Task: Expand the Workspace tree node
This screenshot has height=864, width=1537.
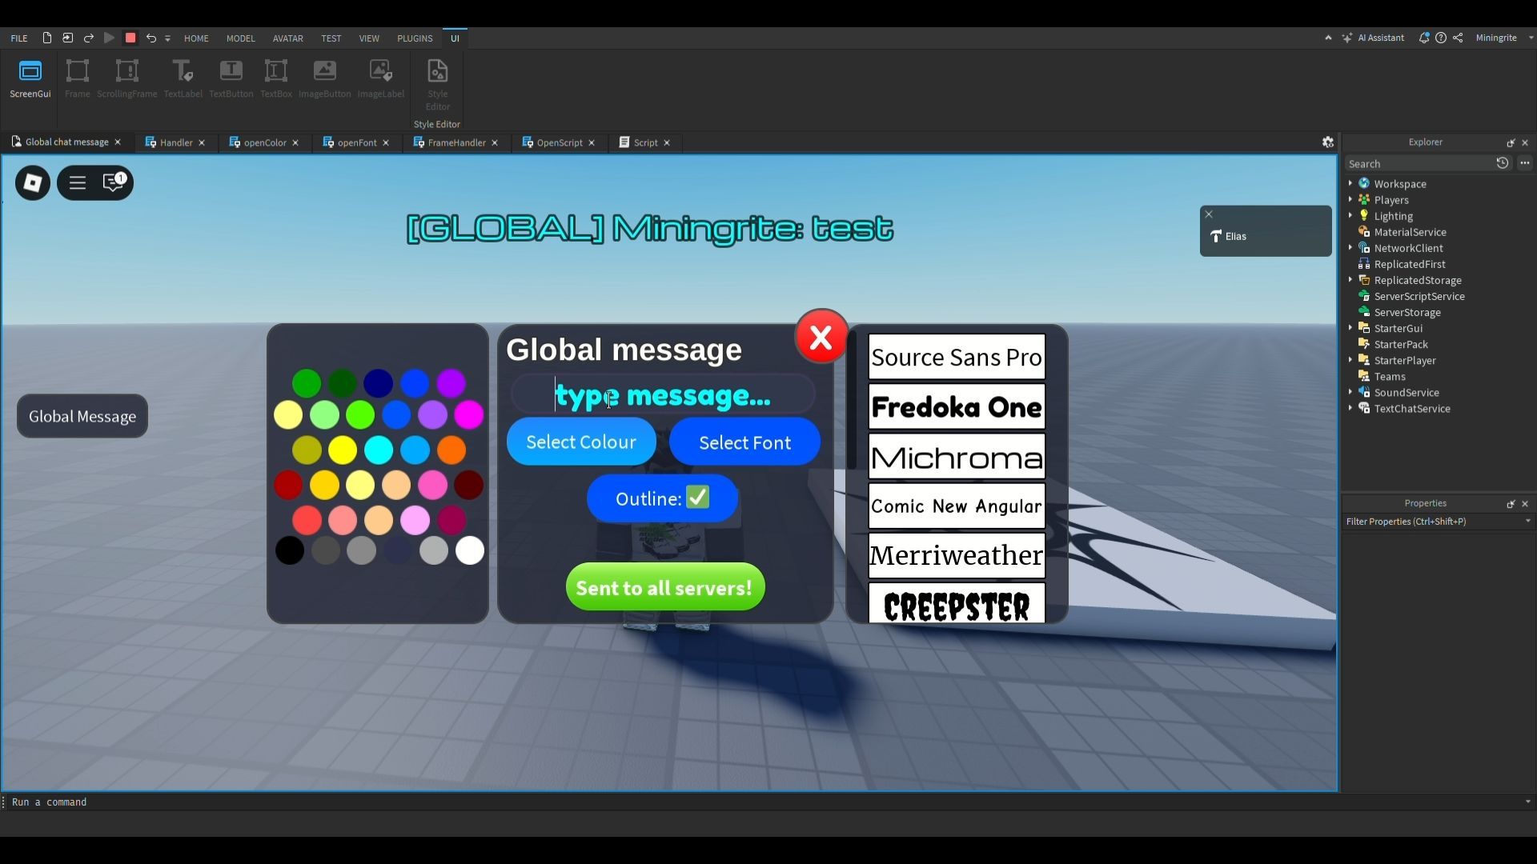Action: click(x=1350, y=184)
